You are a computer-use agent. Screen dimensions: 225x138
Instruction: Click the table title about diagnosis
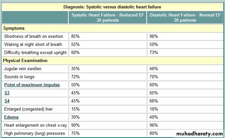[112, 6]
